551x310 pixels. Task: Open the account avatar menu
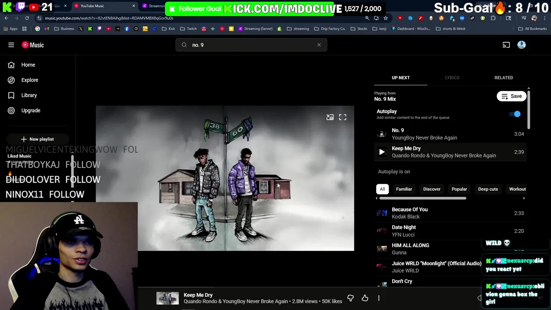tap(521, 45)
